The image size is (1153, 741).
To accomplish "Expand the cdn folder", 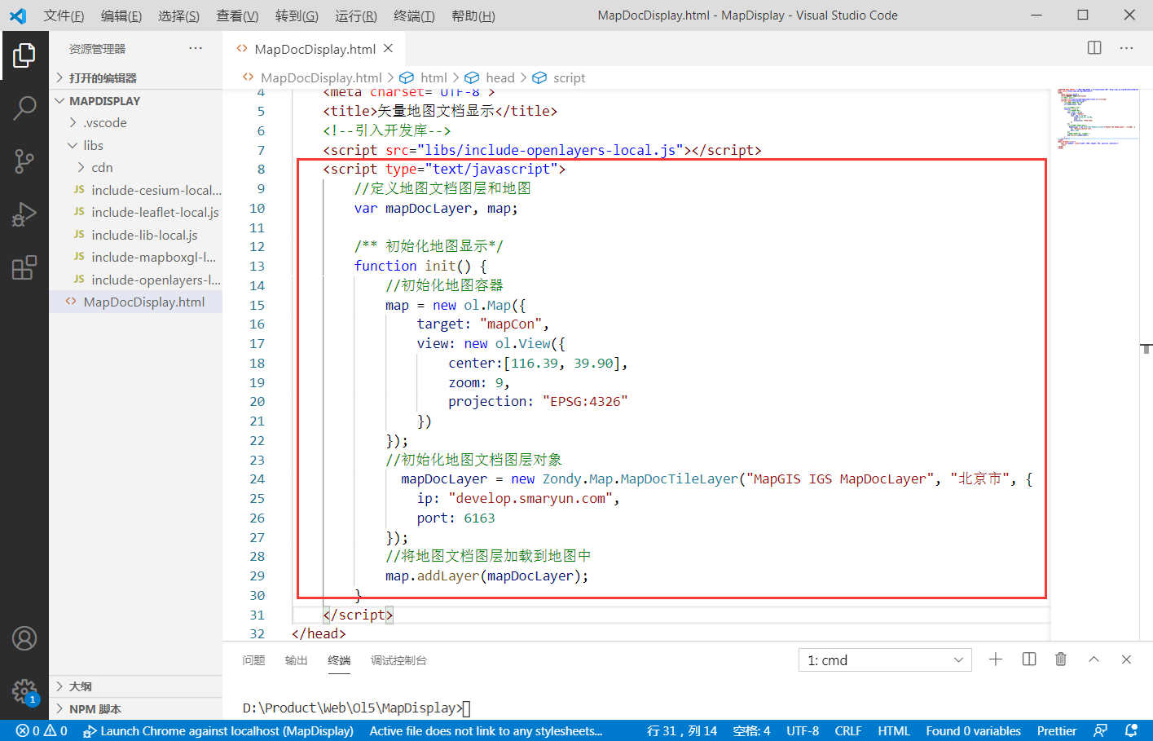I will pyautogui.click(x=135, y=167).
